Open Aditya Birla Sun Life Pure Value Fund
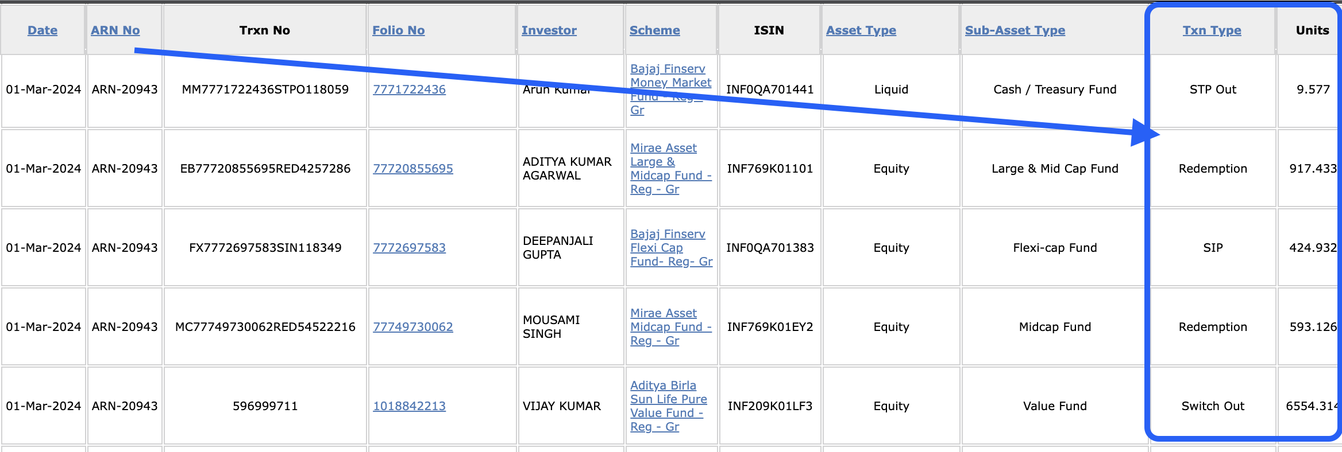Screen dimensions: 1342x452 [x=669, y=406]
